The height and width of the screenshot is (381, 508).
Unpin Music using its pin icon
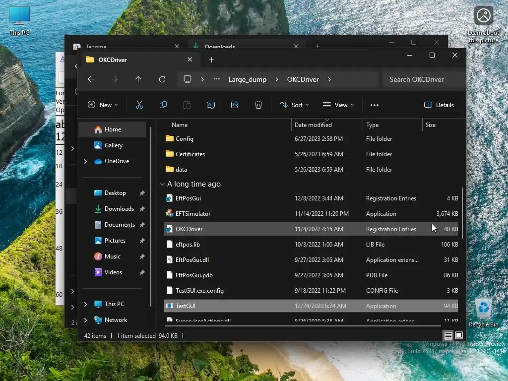tap(142, 256)
